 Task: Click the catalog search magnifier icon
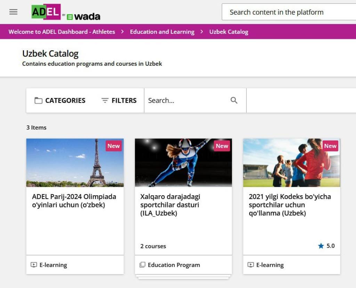click(x=234, y=100)
